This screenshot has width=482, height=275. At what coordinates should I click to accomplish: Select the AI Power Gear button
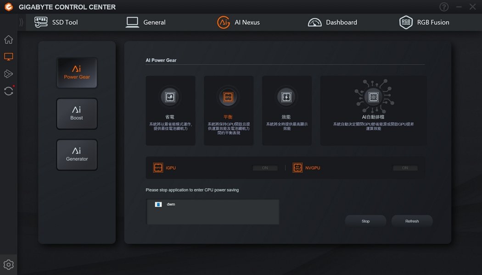77,73
